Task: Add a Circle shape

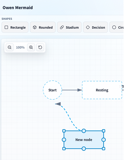Action: tap(117, 27)
